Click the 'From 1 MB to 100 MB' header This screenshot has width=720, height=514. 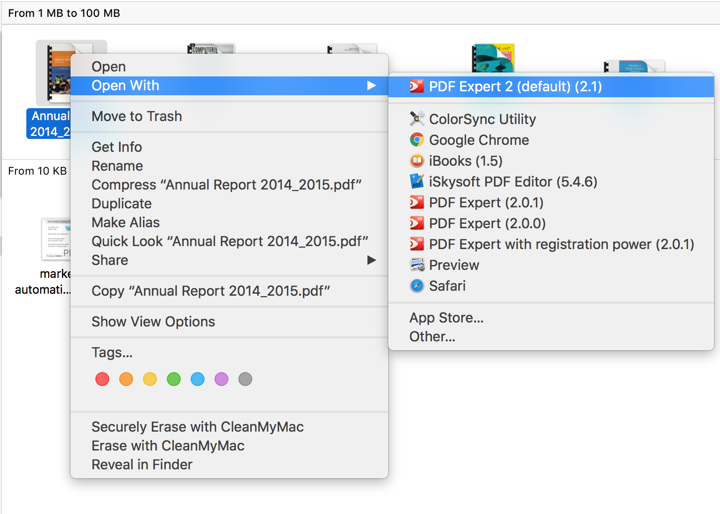(x=64, y=13)
